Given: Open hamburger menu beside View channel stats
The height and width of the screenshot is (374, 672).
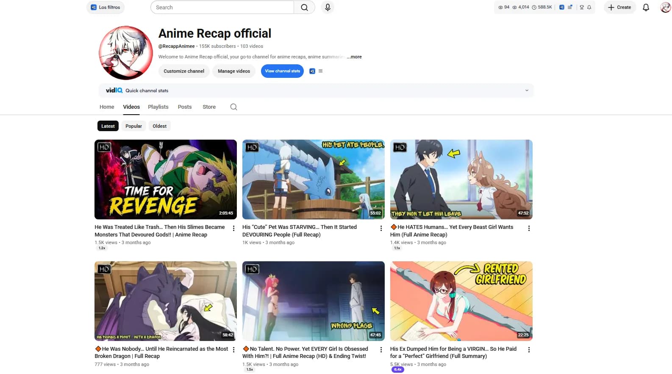Looking at the screenshot, I should (320, 71).
